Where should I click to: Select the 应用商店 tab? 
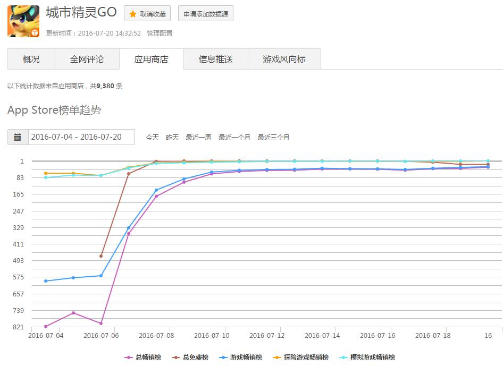(152, 59)
